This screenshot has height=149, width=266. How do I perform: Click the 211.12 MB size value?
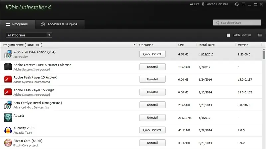(185, 118)
